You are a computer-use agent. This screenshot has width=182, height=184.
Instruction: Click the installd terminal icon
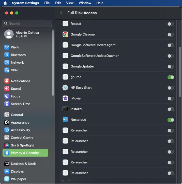coord(65,109)
